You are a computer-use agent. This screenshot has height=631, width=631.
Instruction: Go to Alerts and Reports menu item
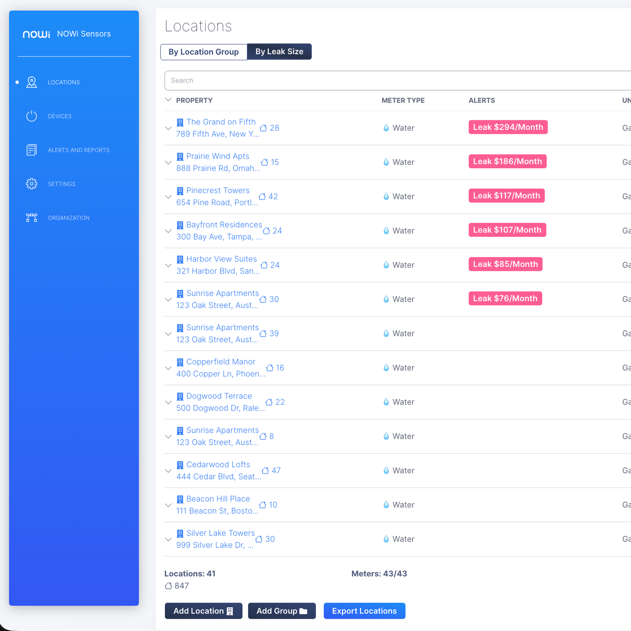click(79, 150)
